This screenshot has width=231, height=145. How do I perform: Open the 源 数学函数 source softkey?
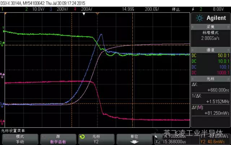point(57,139)
